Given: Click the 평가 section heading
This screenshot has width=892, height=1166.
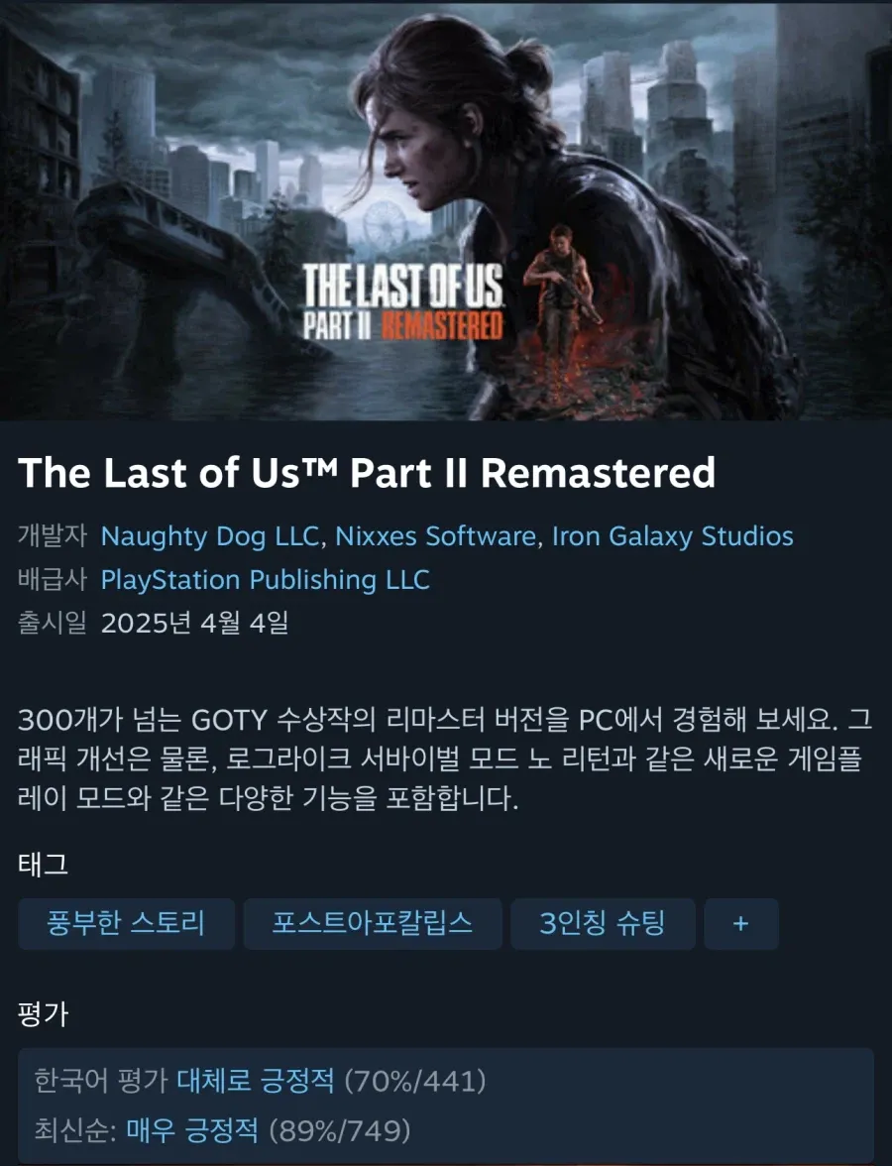Looking at the screenshot, I should pos(44,1013).
